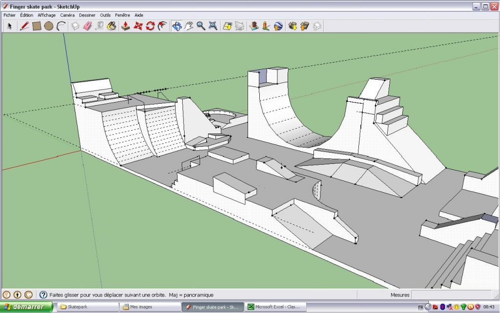Click the démarrer button
This screenshot has height=313, width=500.
(x=27, y=307)
